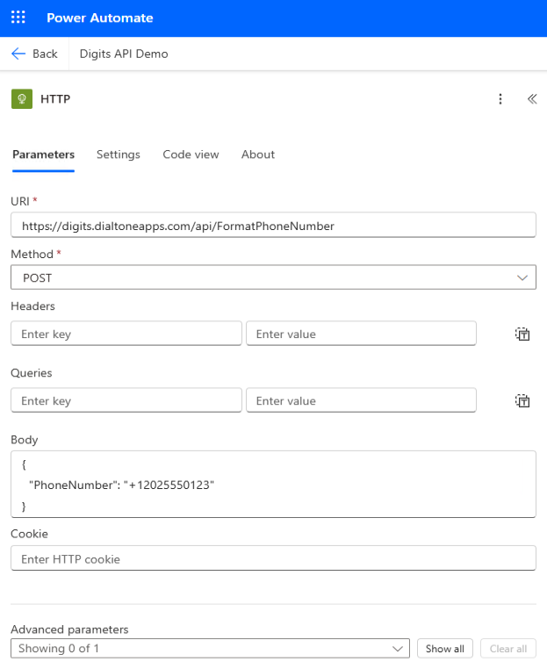Click the Headers Enter value field
The height and width of the screenshot is (669, 547).
[x=361, y=334]
